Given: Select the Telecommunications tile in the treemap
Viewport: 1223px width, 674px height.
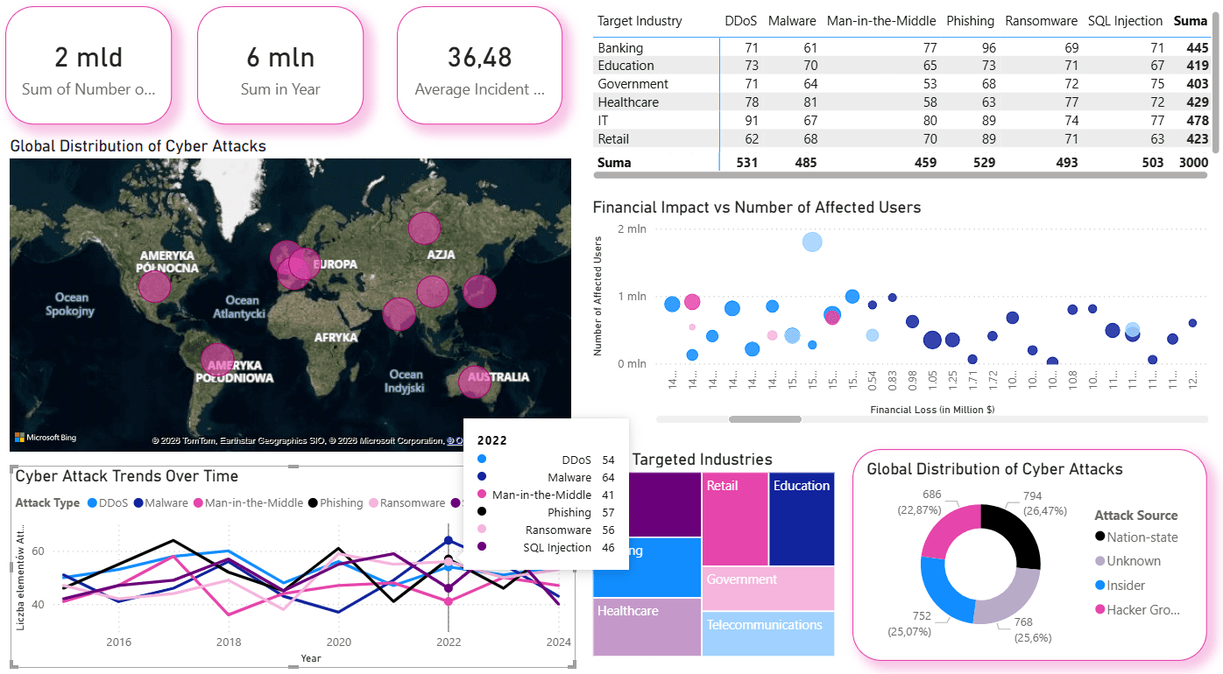Looking at the screenshot, I should pos(768,634).
